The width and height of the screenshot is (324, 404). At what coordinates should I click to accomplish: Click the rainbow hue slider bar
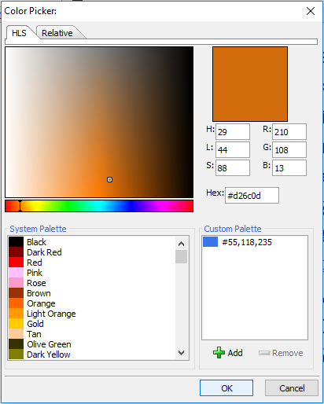pyautogui.click(x=99, y=206)
